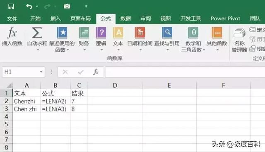Switch to the 开发工具 ribbon tab
The width and height of the screenshot is (265, 152).
tap(190, 18)
